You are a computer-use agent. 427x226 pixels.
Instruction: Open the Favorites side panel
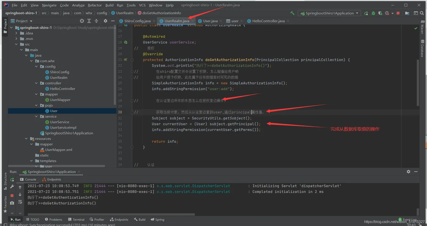click(x=5, y=204)
